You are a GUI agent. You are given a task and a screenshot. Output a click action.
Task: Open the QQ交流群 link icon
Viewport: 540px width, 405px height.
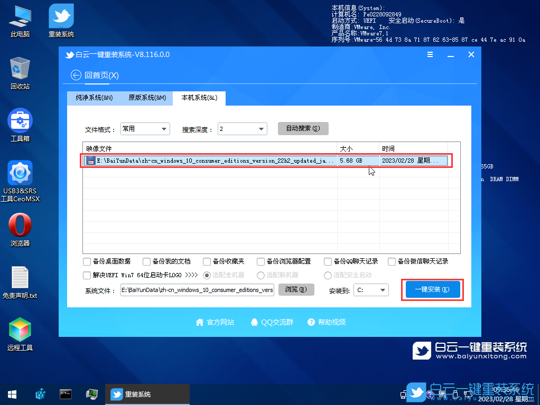click(x=272, y=322)
